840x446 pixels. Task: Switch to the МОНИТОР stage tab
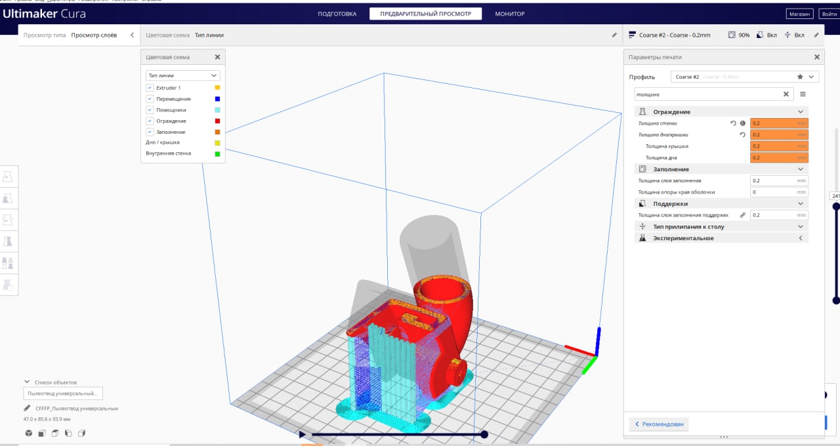(510, 14)
